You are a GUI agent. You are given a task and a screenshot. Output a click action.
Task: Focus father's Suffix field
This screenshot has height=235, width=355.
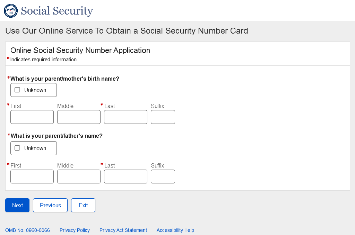pyautogui.click(x=163, y=177)
